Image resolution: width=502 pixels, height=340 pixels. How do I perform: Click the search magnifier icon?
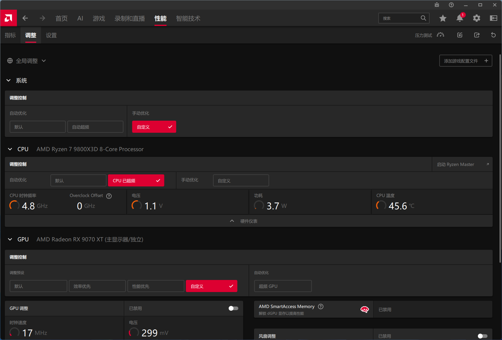pos(423,18)
